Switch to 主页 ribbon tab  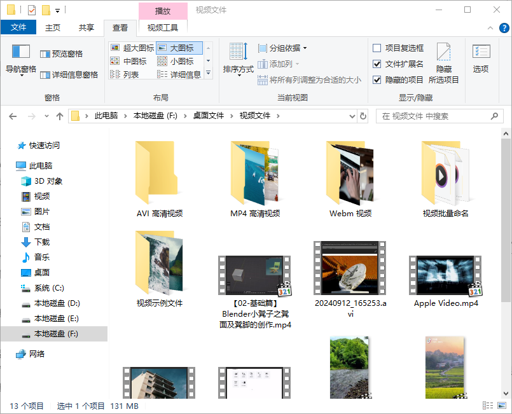(53, 28)
